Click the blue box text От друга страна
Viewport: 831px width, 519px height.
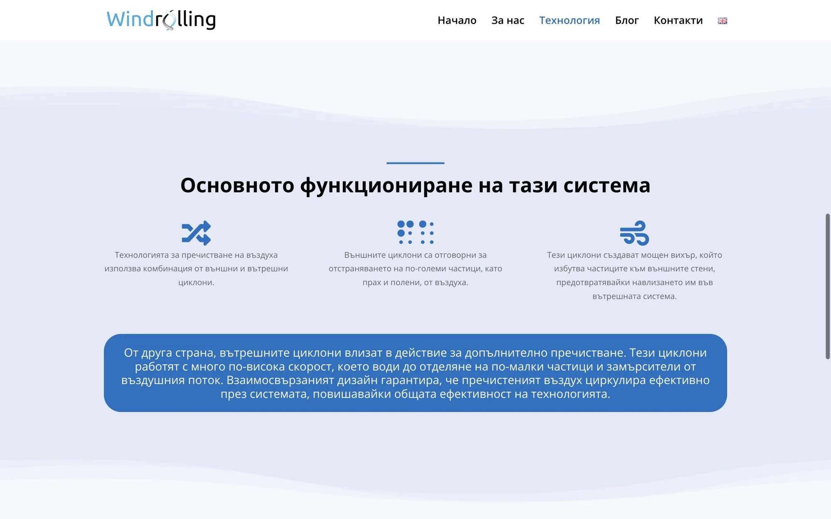415,373
